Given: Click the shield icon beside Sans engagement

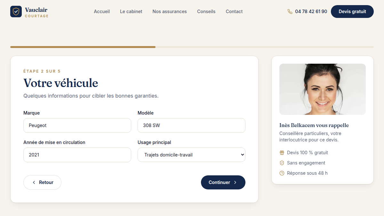Looking at the screenshot, I should (x=282, y=163).
